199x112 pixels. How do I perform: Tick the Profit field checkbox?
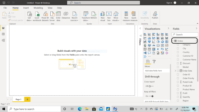click(178, 93)
